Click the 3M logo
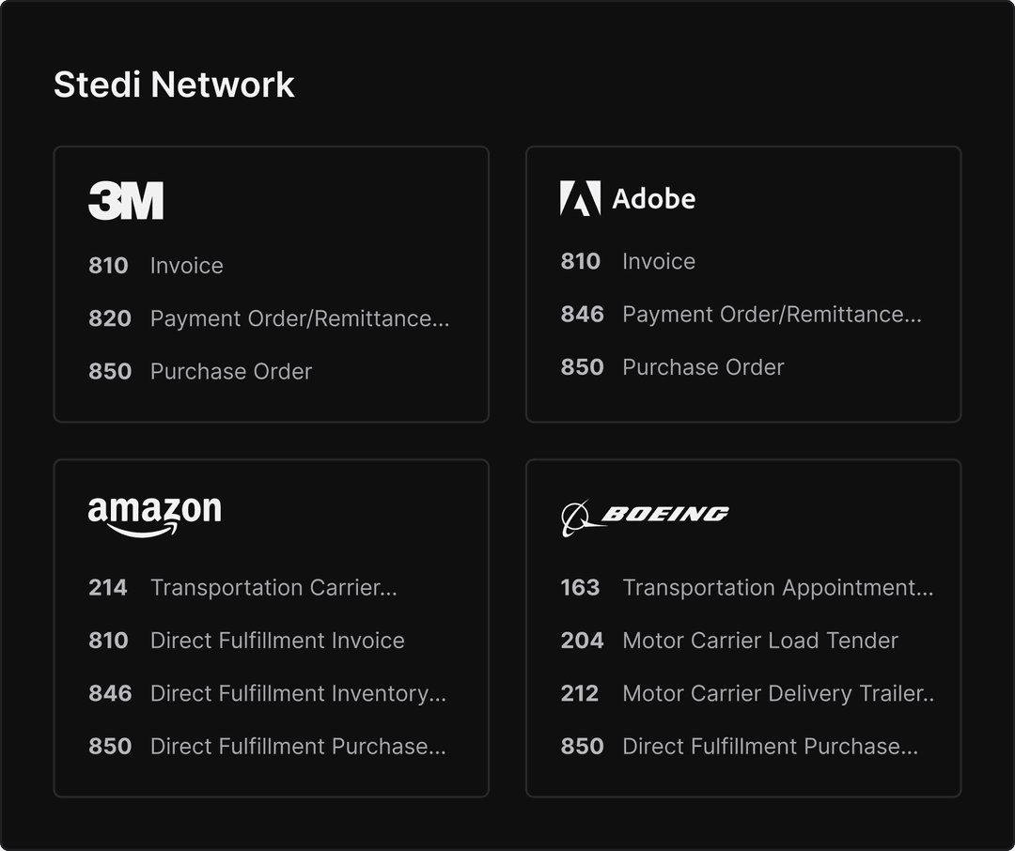 [x=126, y=201]
